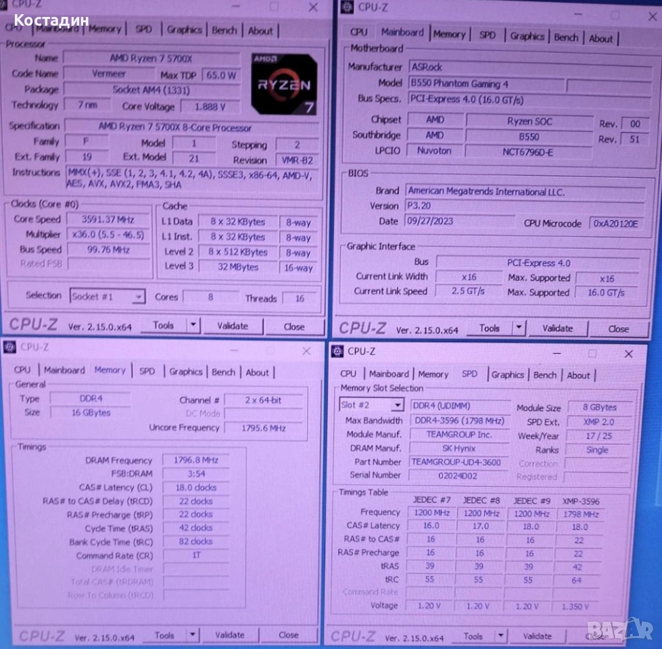Open About tab in the Memory window

[x=257, y=372]
